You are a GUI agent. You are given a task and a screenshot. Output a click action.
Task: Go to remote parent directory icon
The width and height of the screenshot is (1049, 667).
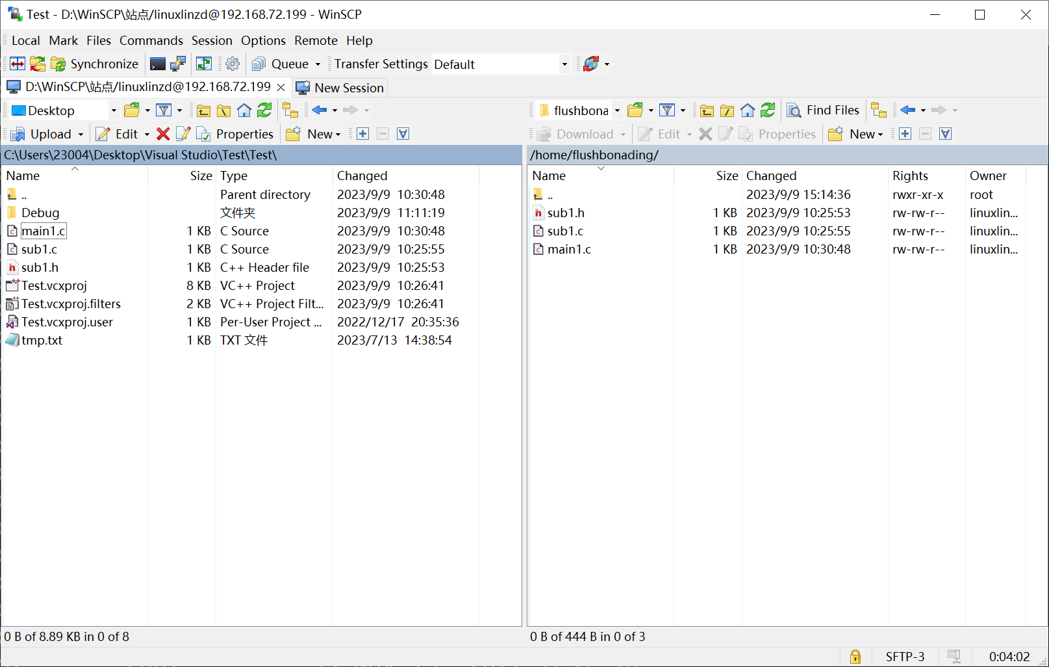coord(707,111)
